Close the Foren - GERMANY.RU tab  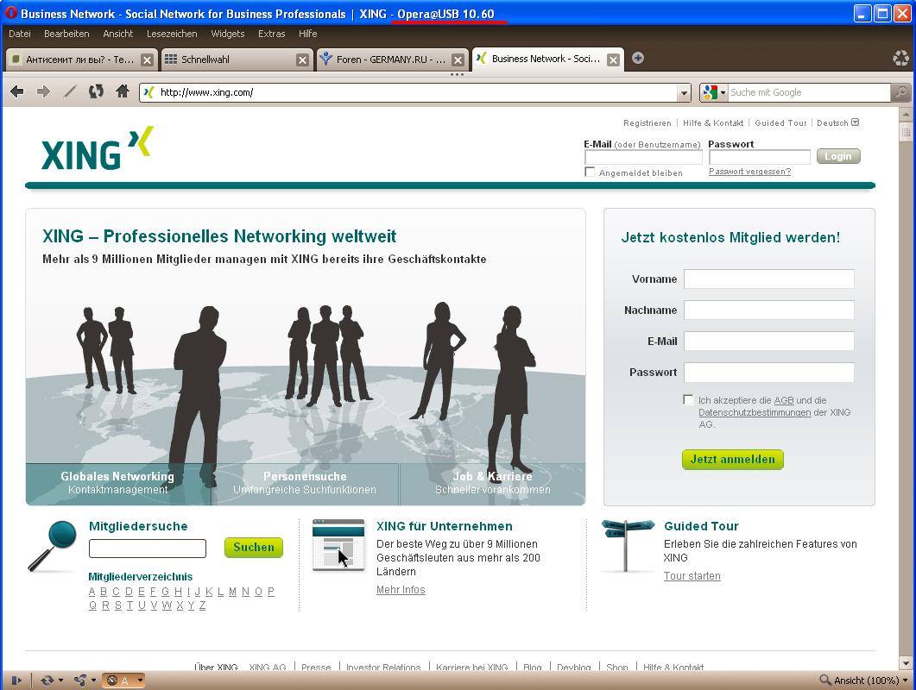tap(458, 60)
